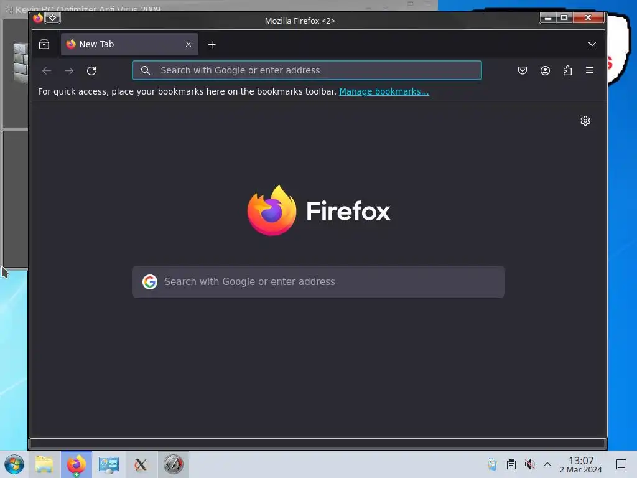637x478 pixels.
Task: Open a new tab with plus button
Action: (x=212, y=45)
